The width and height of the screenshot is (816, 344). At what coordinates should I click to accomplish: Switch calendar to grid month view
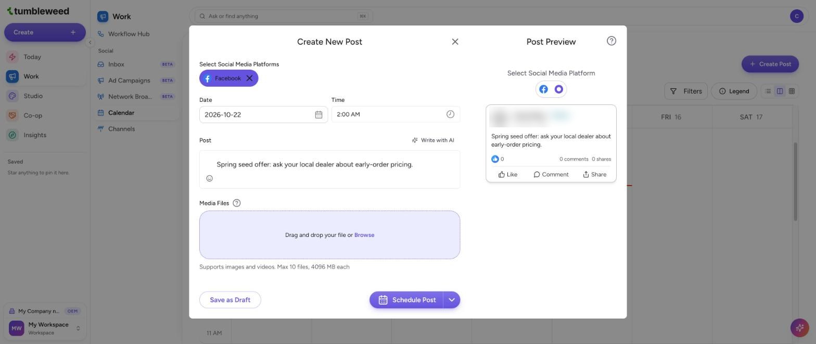(792, 91)
